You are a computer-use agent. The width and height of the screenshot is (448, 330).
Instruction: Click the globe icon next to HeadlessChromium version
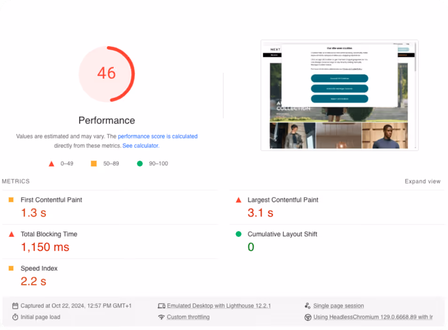[308, 317]
